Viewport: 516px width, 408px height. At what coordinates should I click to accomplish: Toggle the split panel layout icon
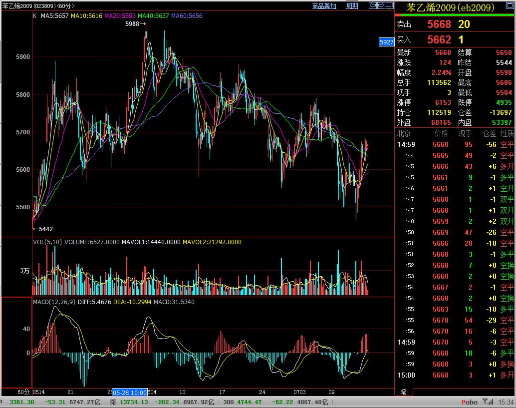390,5
